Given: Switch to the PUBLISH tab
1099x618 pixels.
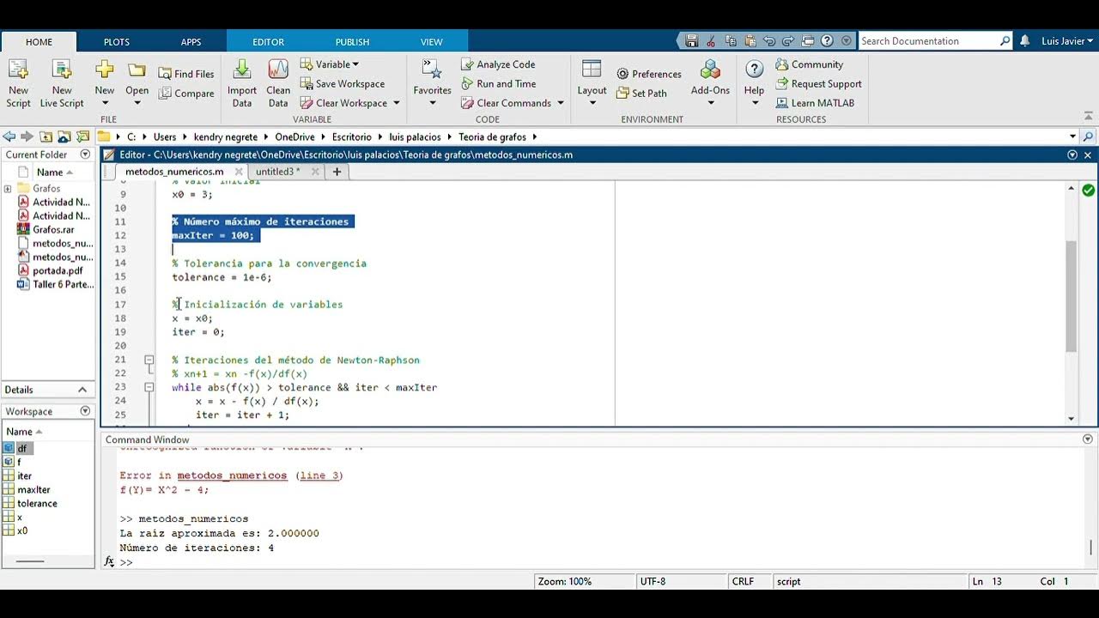Looking at the screenshot, I should tap(352, 41).
